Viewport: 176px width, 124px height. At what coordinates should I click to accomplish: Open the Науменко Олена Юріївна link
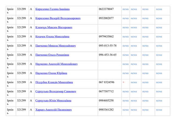coord(51,73)
